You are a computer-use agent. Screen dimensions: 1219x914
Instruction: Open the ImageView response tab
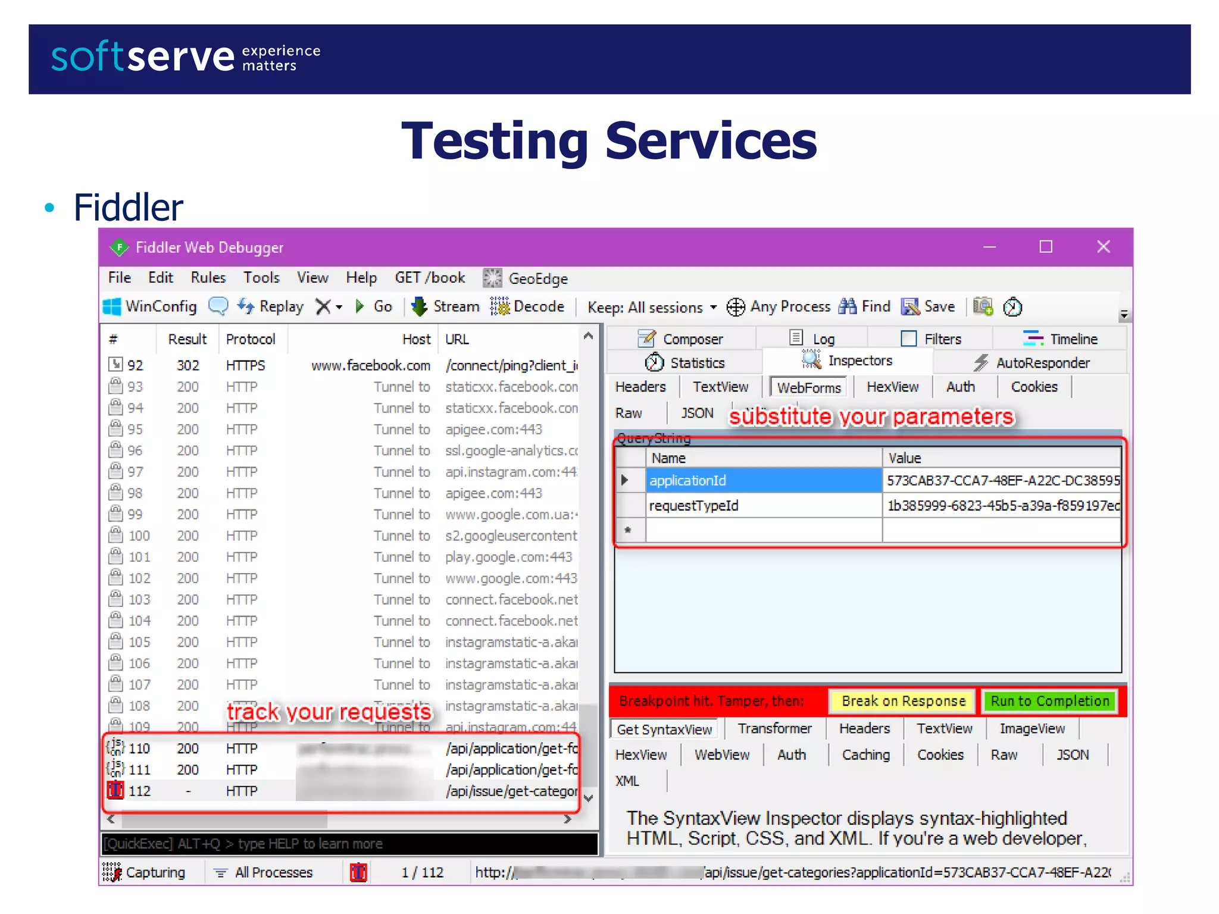1032,728
